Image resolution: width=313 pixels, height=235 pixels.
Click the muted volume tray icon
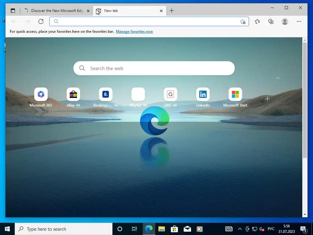click(262, 229)
